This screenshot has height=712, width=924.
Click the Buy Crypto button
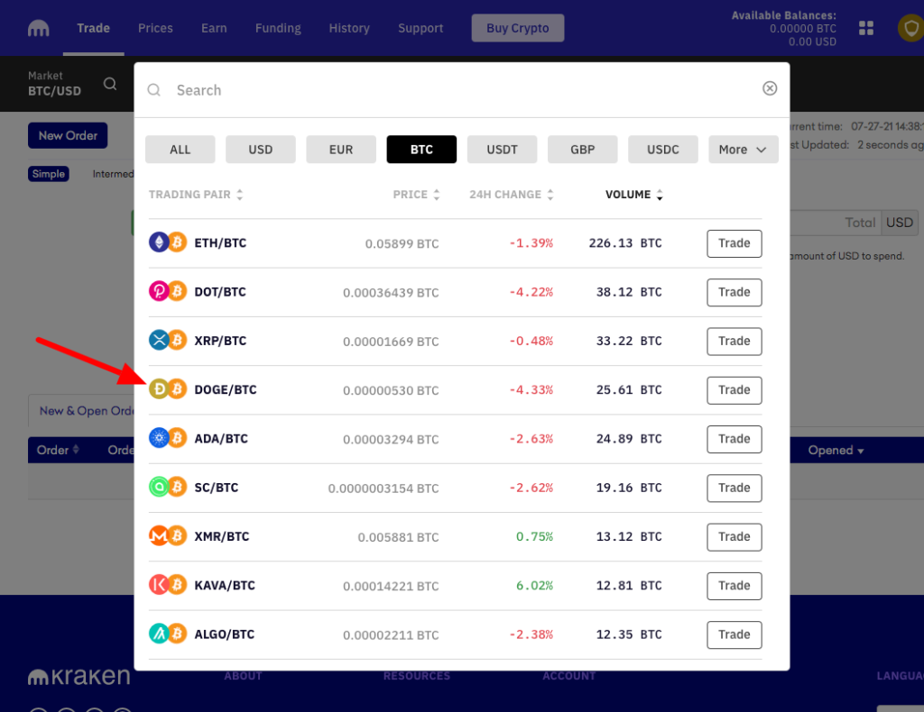coord(517,28)
